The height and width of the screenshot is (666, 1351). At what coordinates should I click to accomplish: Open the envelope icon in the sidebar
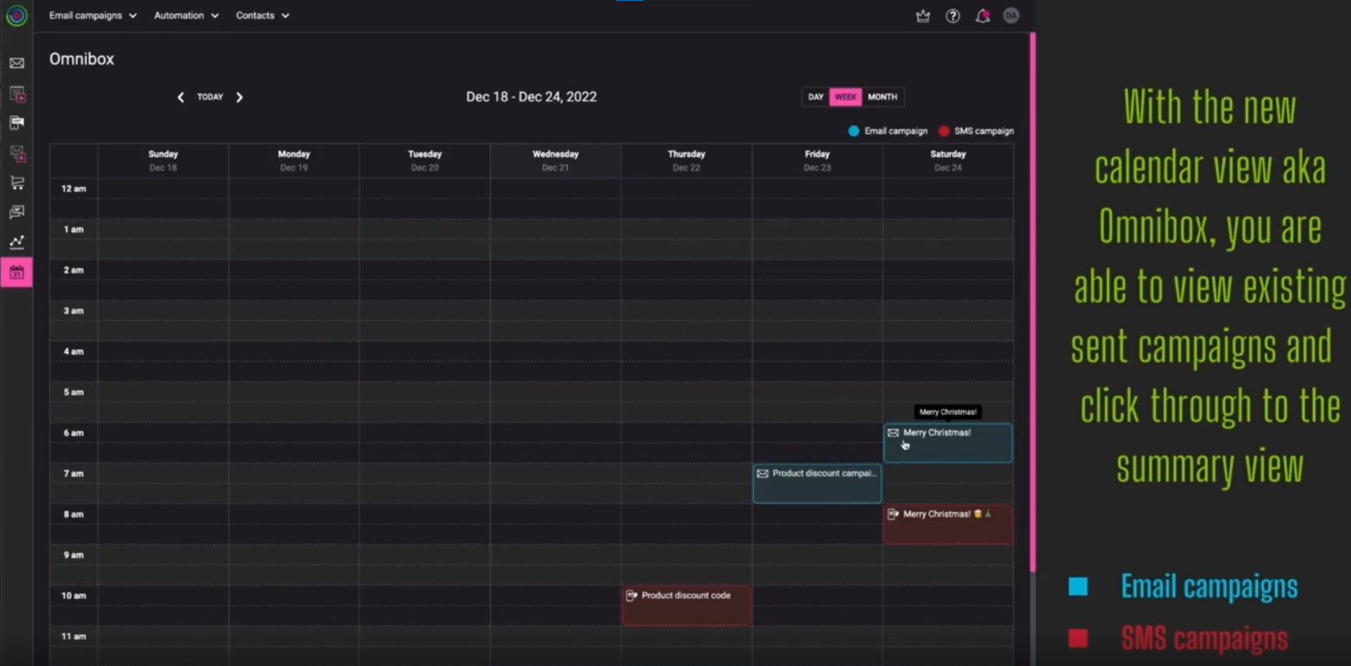coord(17,63)
